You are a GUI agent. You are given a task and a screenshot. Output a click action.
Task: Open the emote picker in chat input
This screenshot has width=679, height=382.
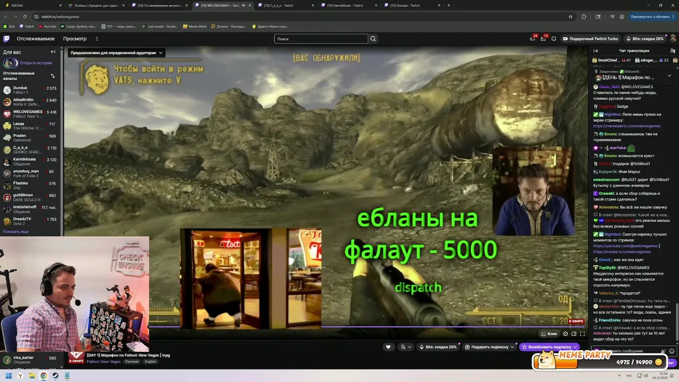672,351
